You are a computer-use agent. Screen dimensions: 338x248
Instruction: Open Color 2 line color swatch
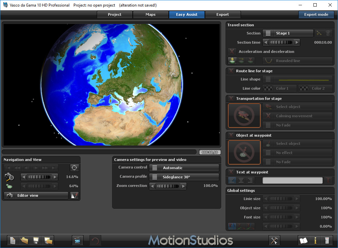pyautogui.click(x=315, y=88)
